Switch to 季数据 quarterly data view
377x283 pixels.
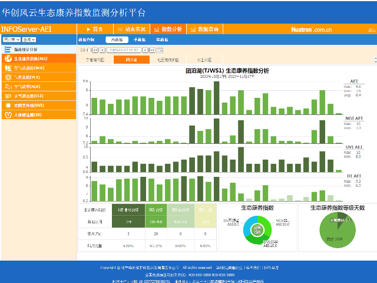coord(139,40)
